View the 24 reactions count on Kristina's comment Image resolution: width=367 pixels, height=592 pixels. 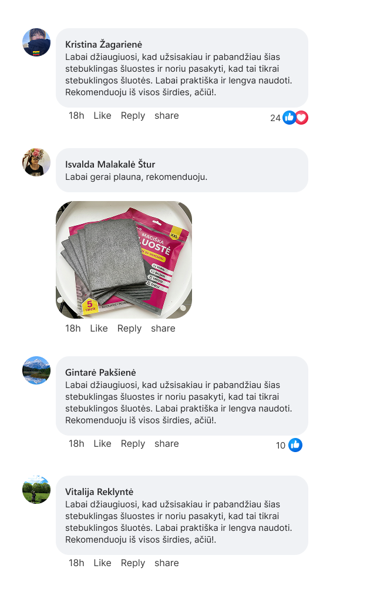click(275, 118)
